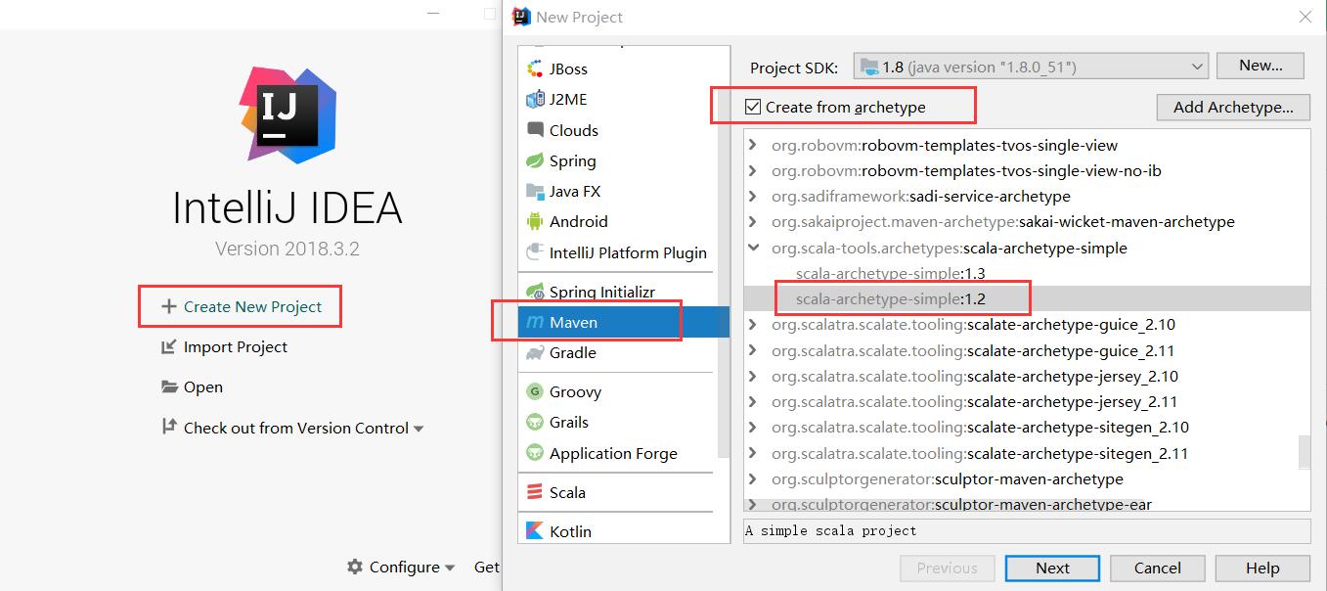Viewport: 1327px width, 591px height.
Task: Click the Maven icon
Action: (535, 322)
